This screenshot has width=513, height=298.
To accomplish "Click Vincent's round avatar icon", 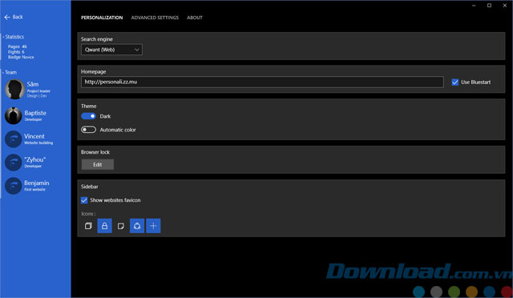I will pos(14,139).
